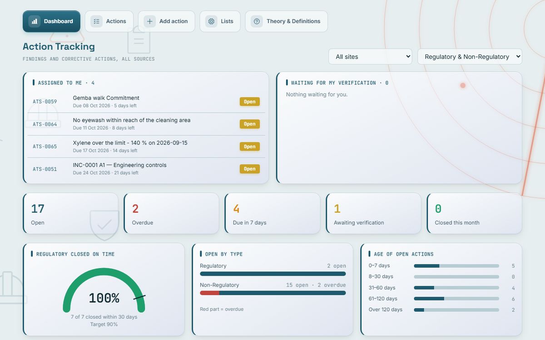This screenshot has height=340, width=545.
Task: Click 'Nothing waiting for you.' text
Action: 317,94
